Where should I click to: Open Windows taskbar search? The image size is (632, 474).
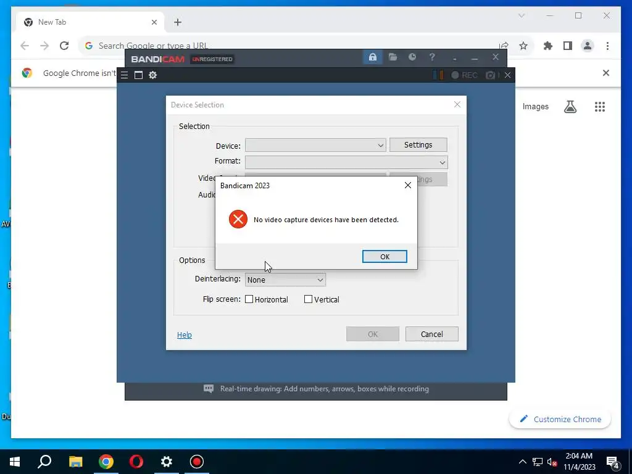[x=44, y=462]
